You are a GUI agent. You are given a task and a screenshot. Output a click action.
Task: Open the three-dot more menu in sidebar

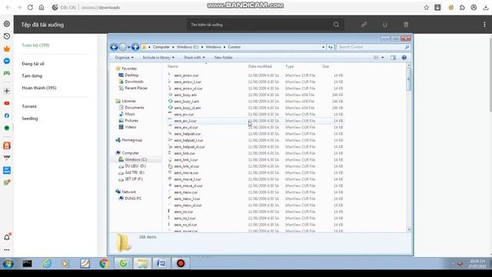pyautogui.click(x=7, y=250)
